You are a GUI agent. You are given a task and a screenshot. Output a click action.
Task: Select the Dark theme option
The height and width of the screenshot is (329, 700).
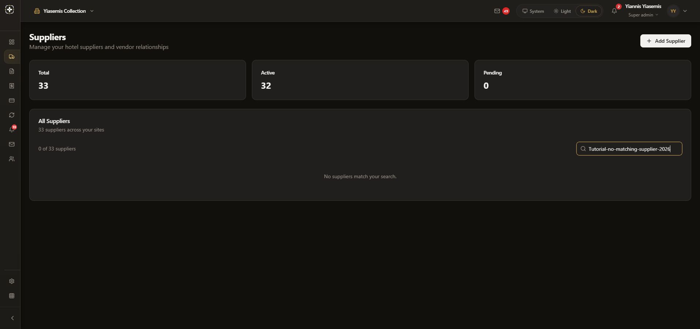tap(589, 11)
